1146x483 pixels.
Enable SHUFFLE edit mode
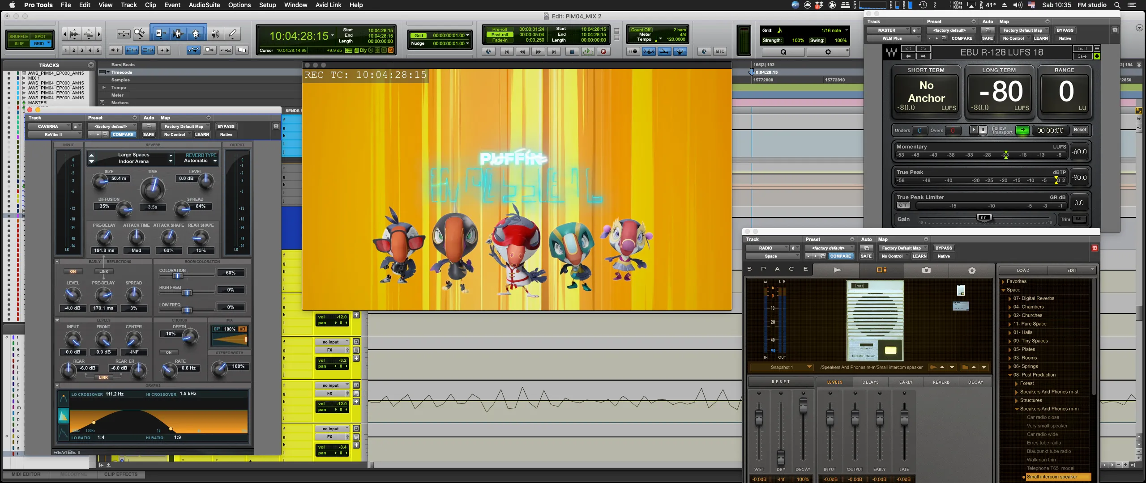click(18, 36)
